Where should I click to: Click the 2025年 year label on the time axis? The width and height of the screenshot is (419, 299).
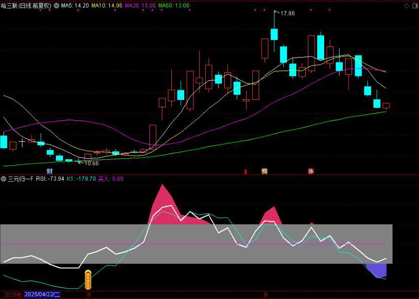click(11, 295)
